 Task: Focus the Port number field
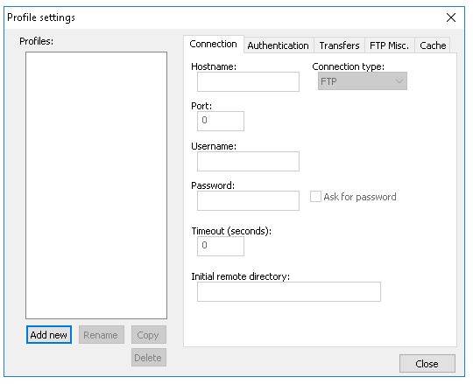pos(221,121)
